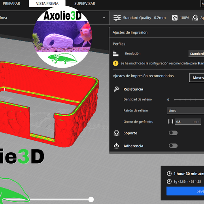Click the blue Save button
Viewport: 204px width, 204px height.
click(x=185, y=191)
